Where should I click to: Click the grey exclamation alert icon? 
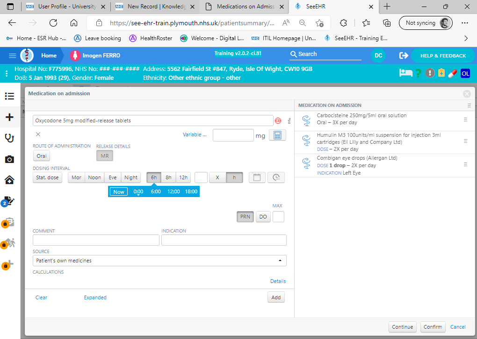(430, 73)
